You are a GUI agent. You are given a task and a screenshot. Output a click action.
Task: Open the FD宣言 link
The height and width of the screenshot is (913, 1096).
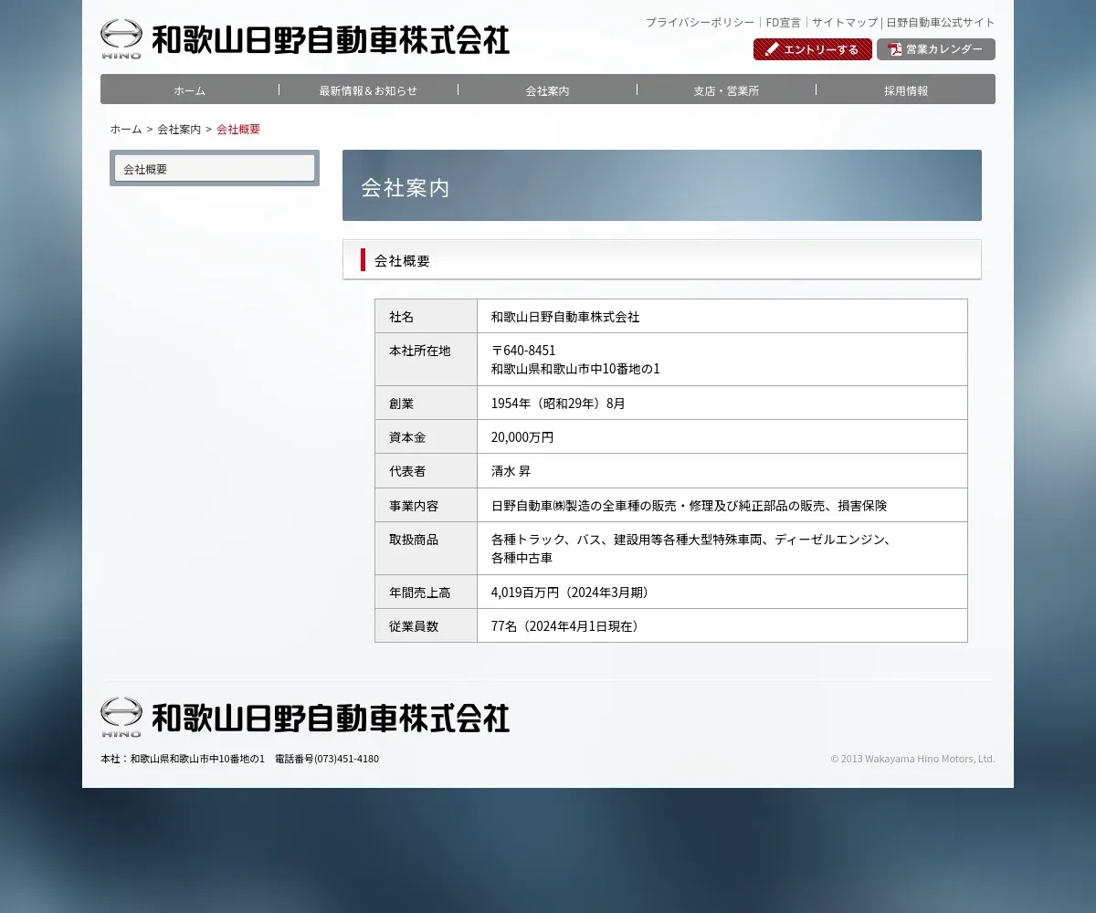pyautogui.click(x=783, y=22)
